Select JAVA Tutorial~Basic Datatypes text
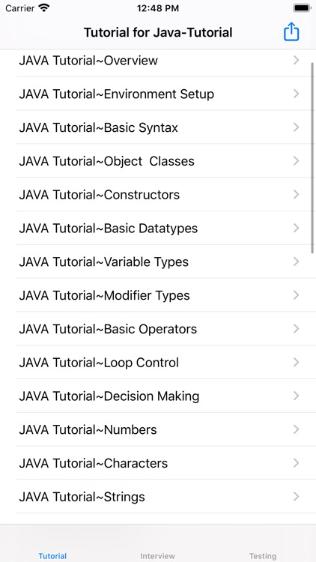316x562 pixels. [x=108, y=229]
